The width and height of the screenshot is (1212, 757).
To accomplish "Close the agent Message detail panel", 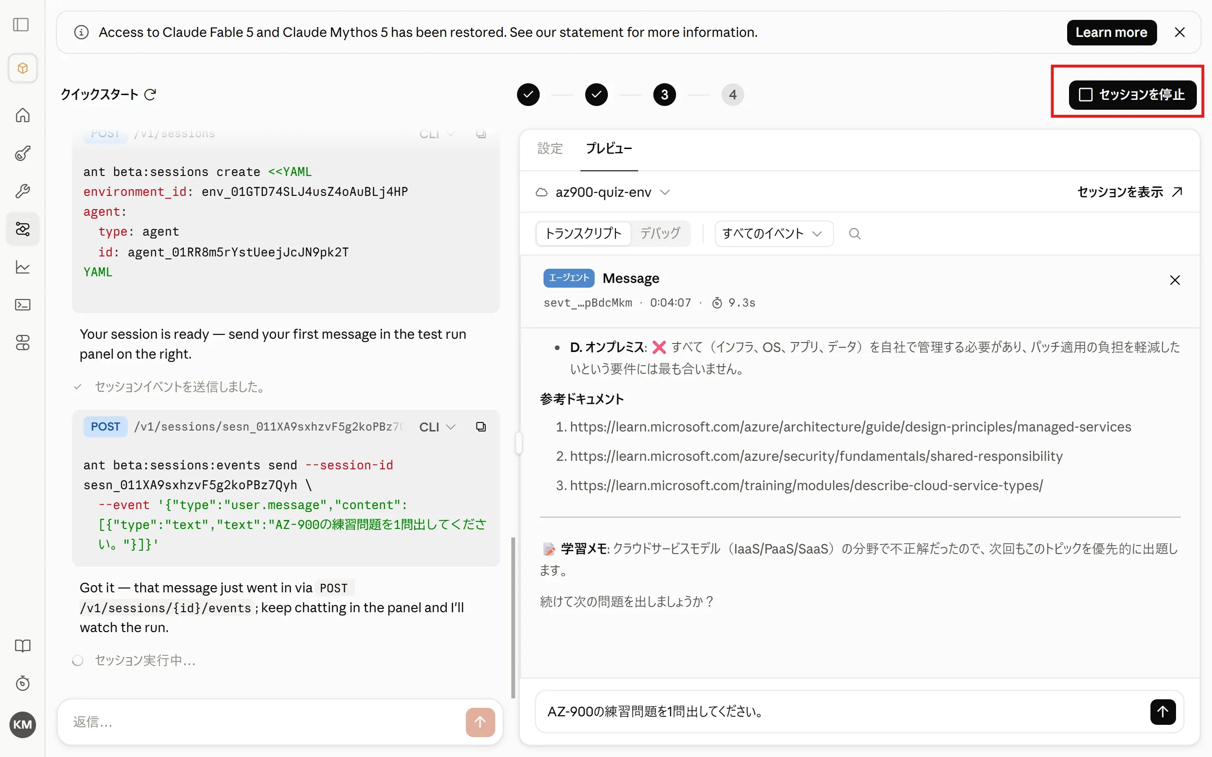I will [1175, 280].
